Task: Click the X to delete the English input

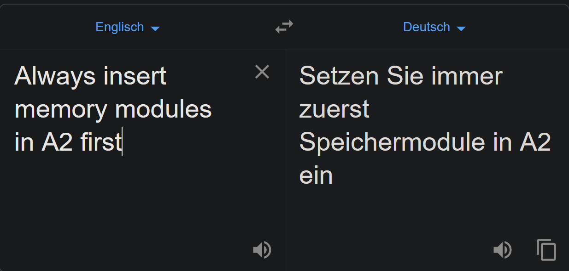Action: 262,72
